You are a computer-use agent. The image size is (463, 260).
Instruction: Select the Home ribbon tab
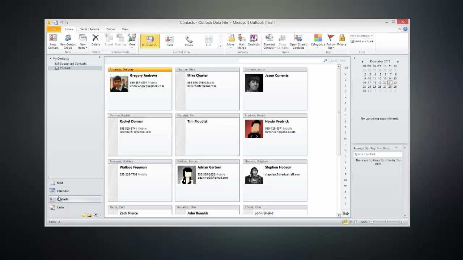coord(69,29)
